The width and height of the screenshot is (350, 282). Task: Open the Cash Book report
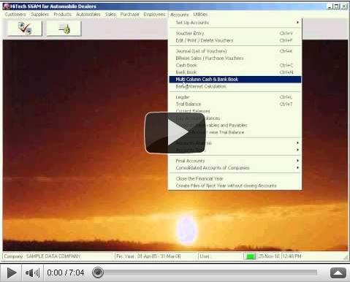[235, 65]
